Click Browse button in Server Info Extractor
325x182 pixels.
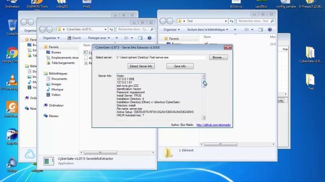click(218, 57)
